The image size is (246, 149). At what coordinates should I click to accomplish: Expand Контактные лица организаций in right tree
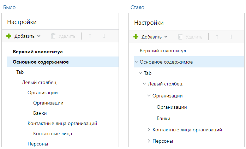point(149,130)
